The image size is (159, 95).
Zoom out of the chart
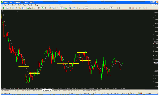tap(53, 8)
